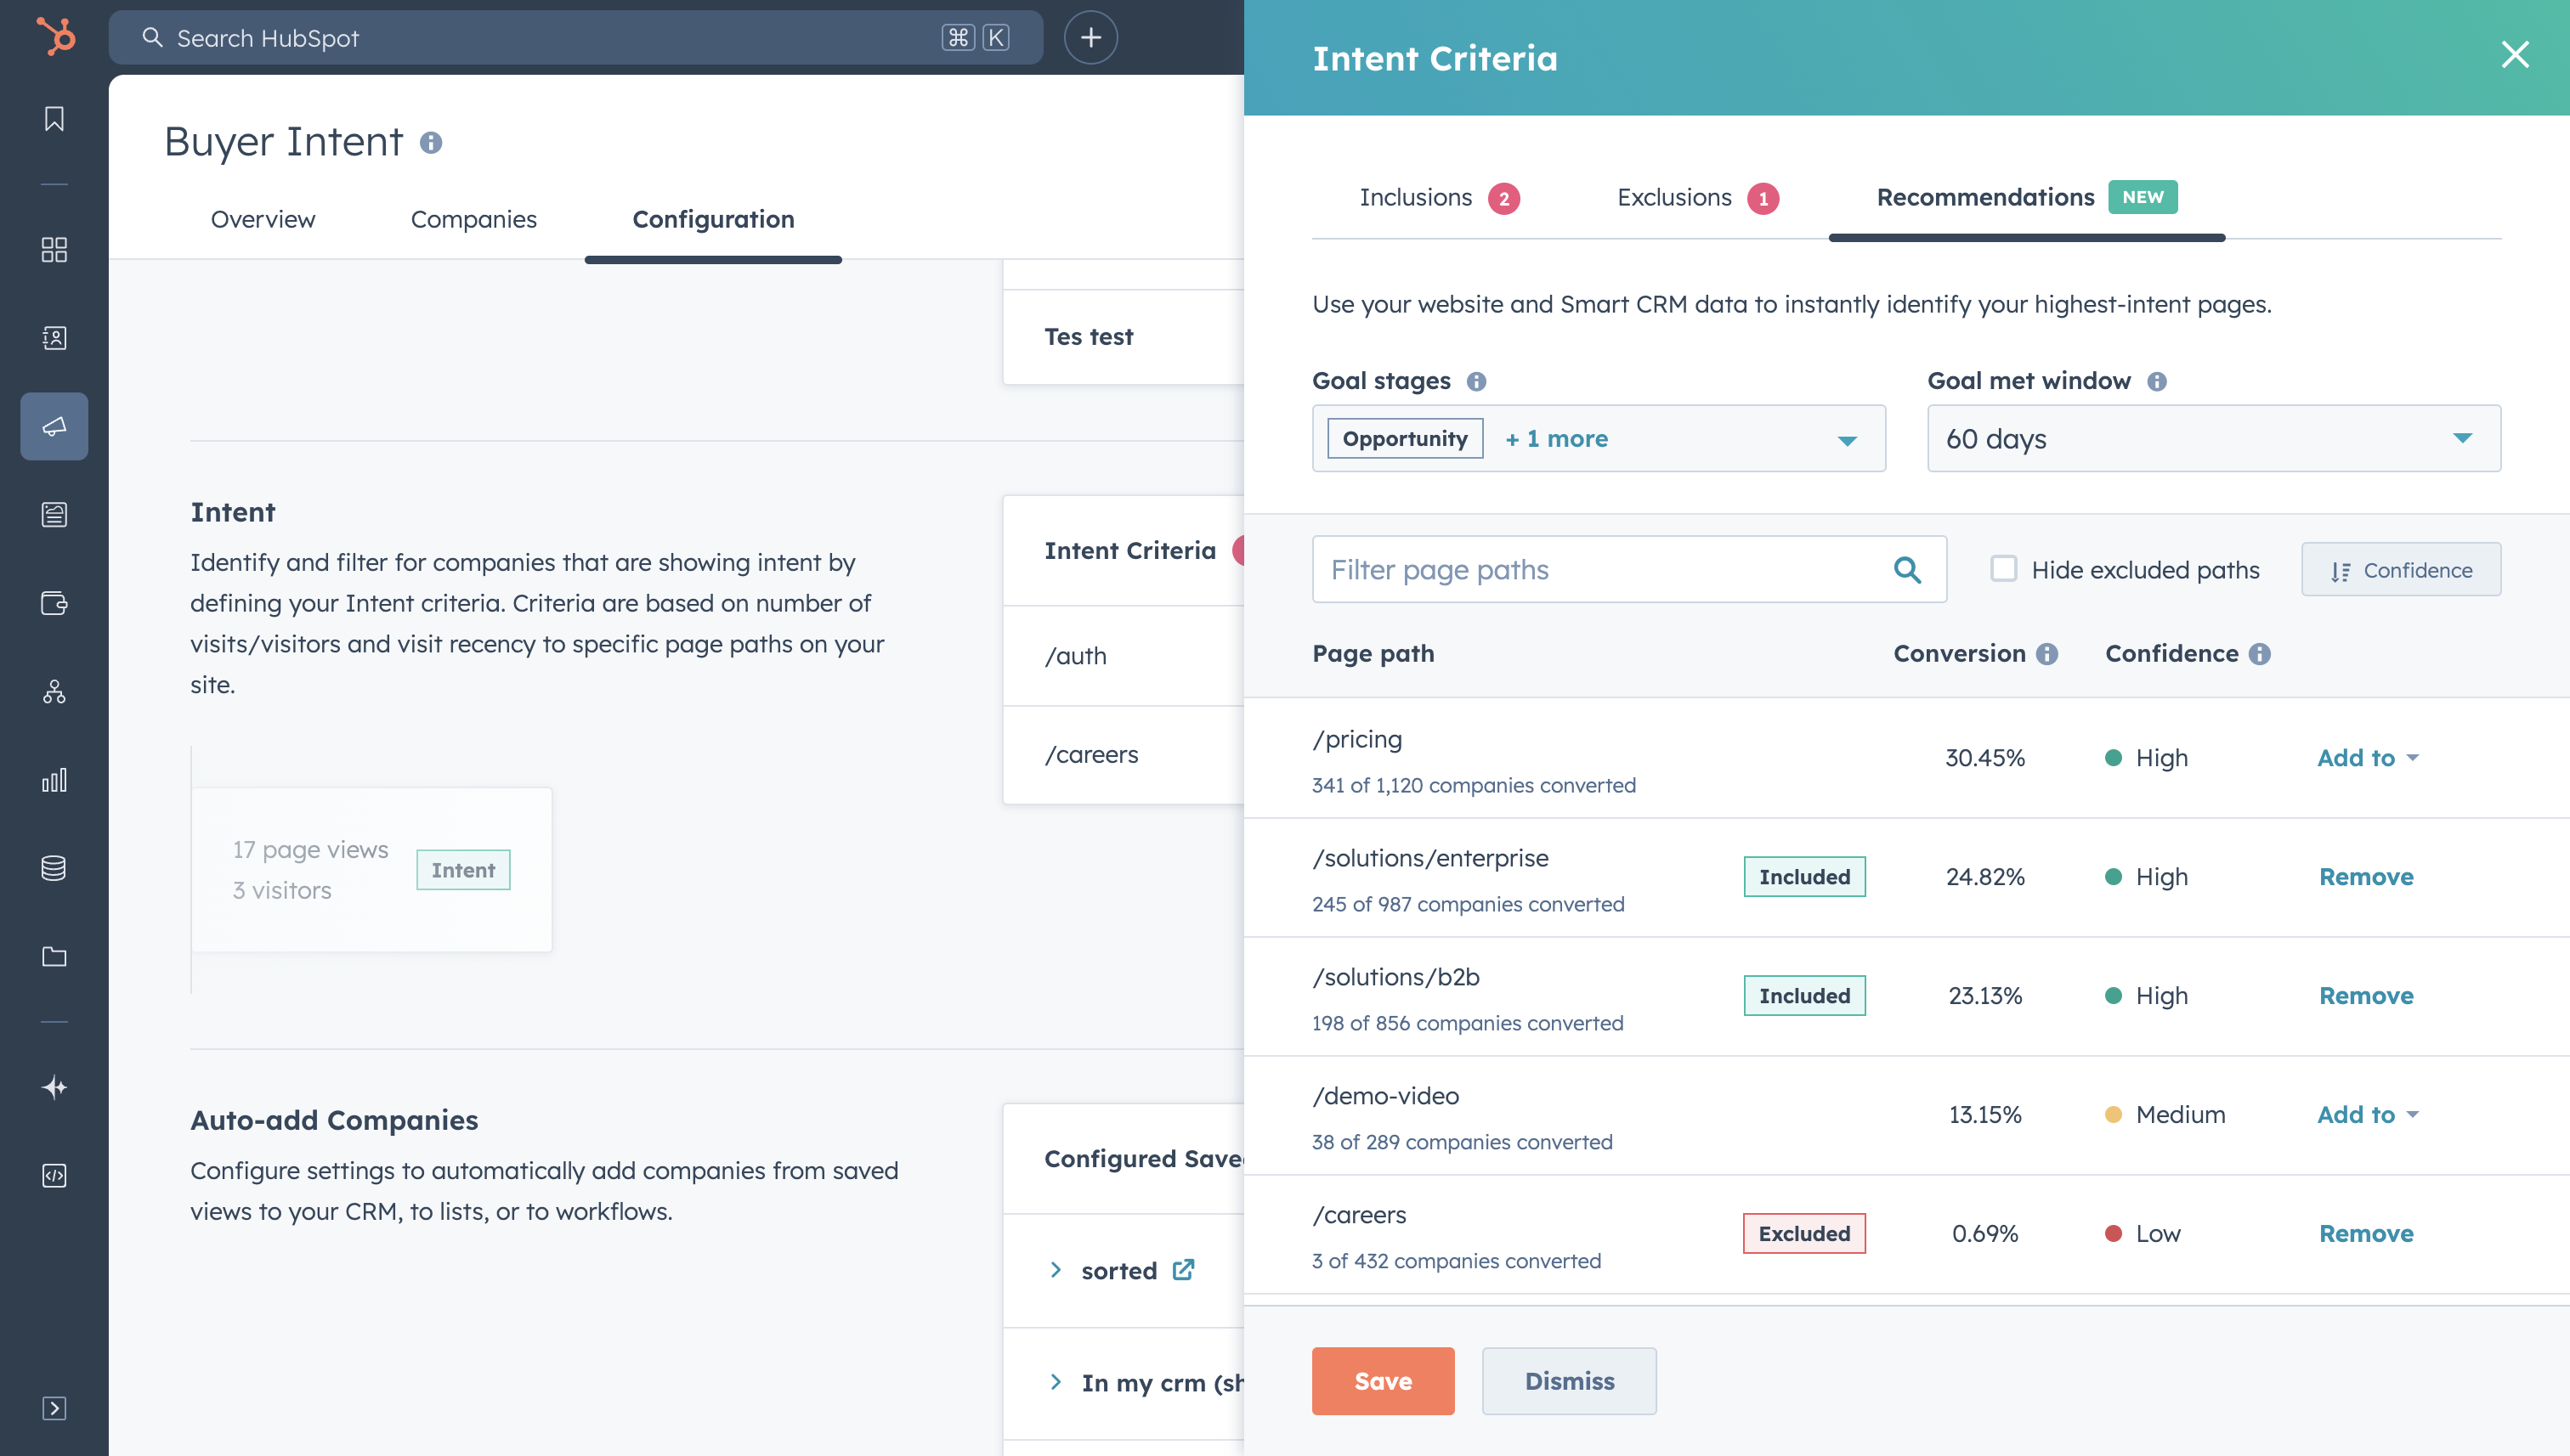2570x1456 pixels.
Task: Select the CRM contacts icon in sidebar
Action: pyautogui.click(x=54, y=337)
